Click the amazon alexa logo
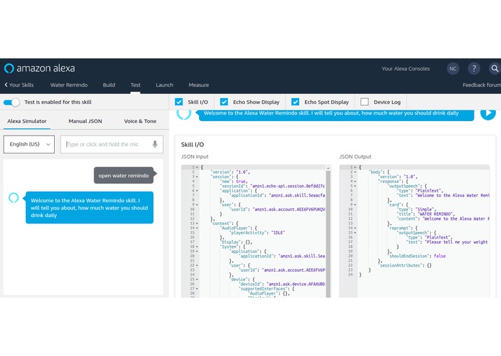501x356 pixels. point(40,68)
